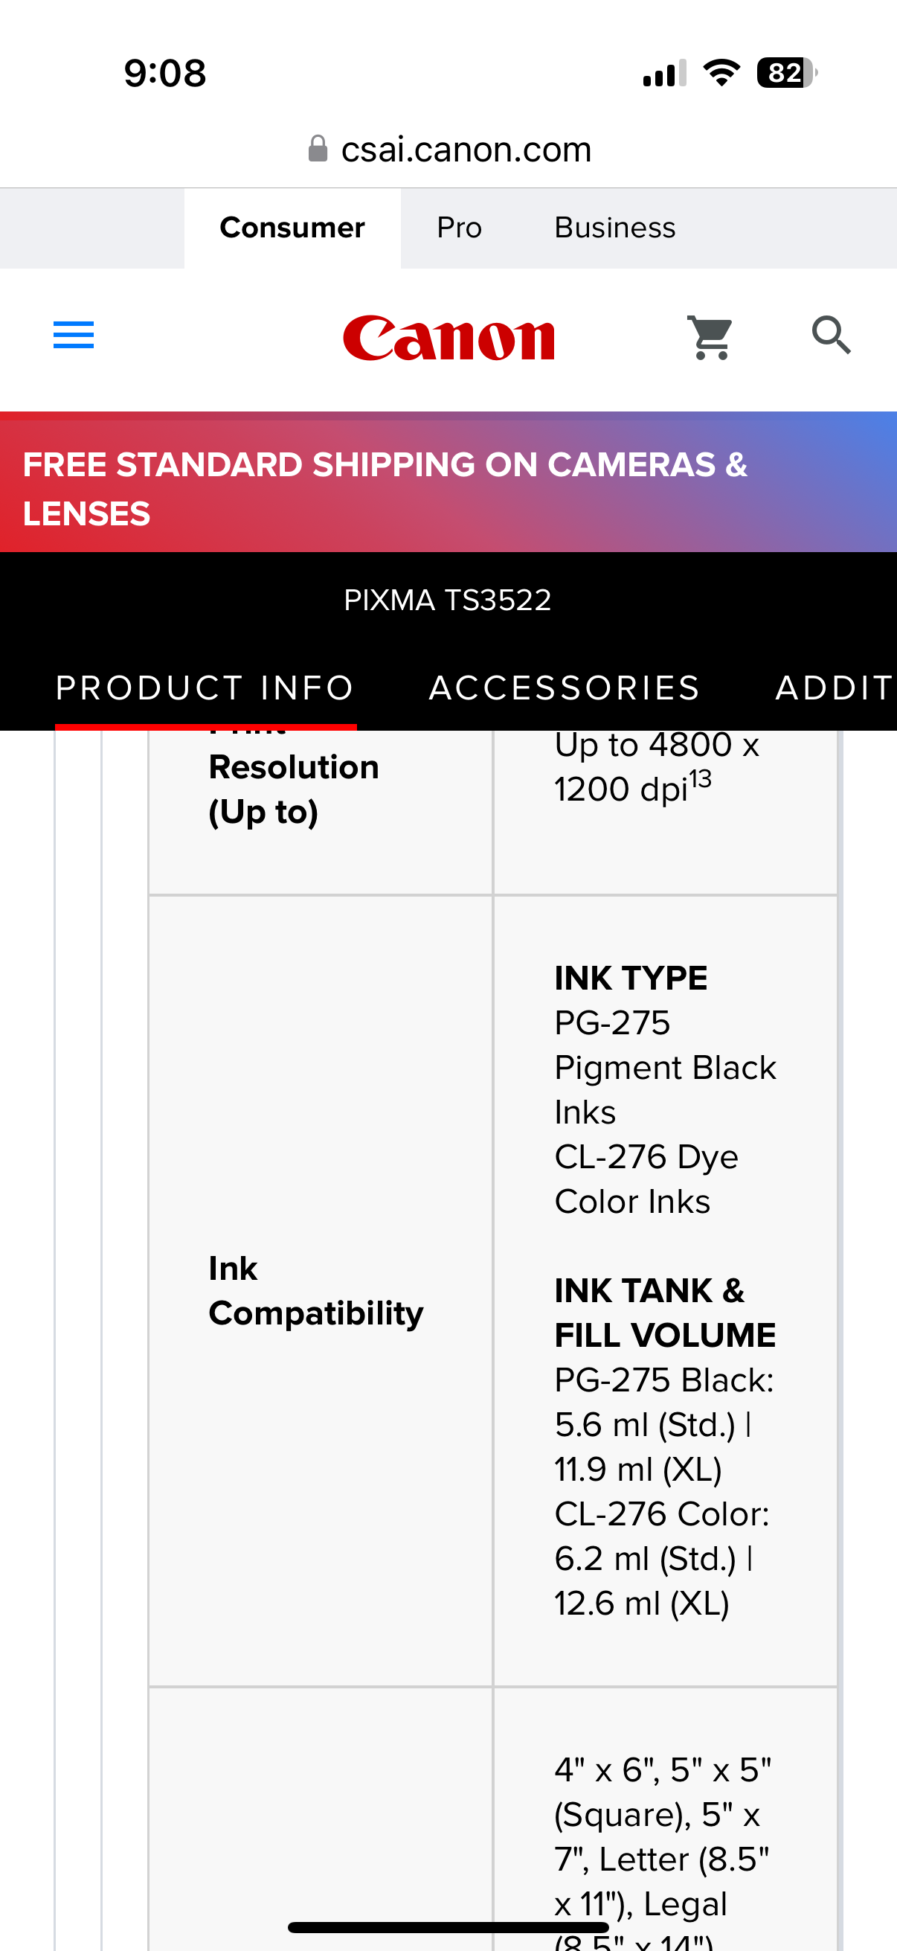Image resolution: width=897 pixels, height=1951 pixels.
Task: Open the ACCESSORIES tab
Action: [564, 688]
